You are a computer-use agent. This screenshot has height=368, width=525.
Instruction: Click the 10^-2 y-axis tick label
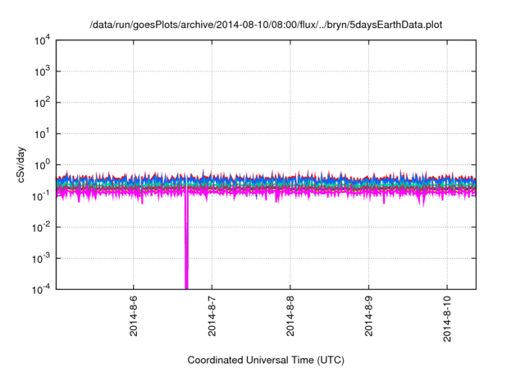coord(42,228)
